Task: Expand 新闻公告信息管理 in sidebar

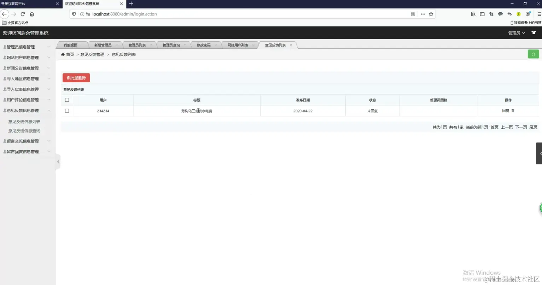Action: coord(27,68)
